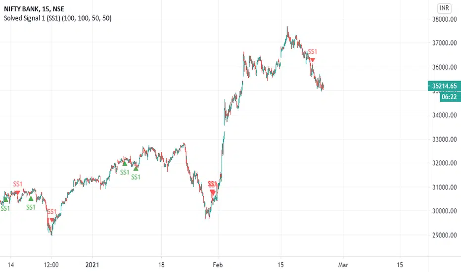Image resolution: width=461 pixels, height=272 pixels.
Task: Click the green buy triangle at far left
Action: [x=5, y=200]
